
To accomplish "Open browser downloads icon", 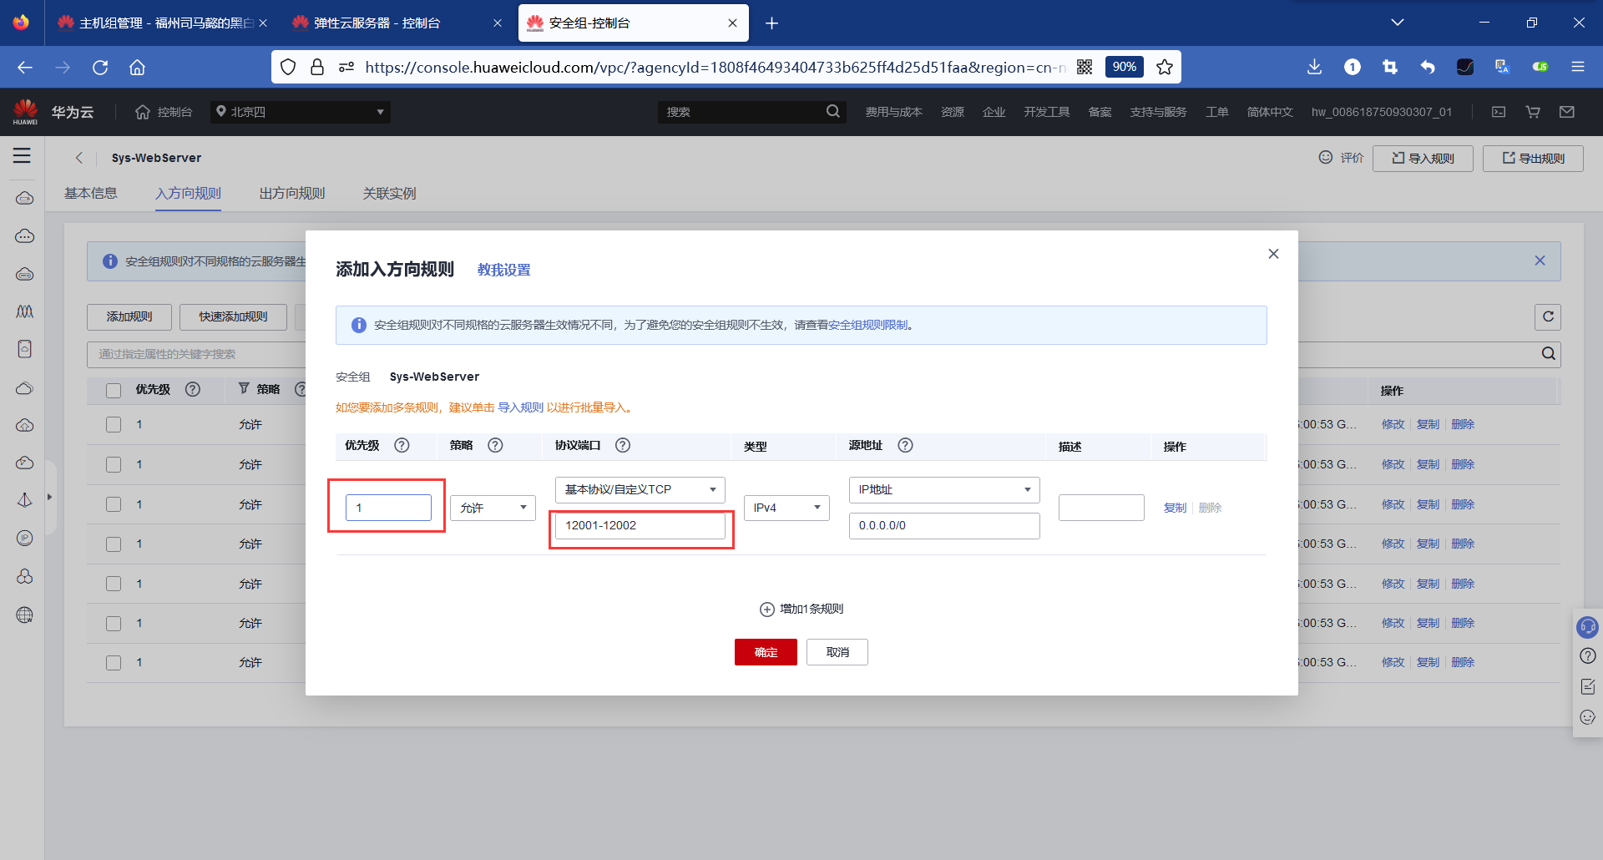I will 1314,67.
